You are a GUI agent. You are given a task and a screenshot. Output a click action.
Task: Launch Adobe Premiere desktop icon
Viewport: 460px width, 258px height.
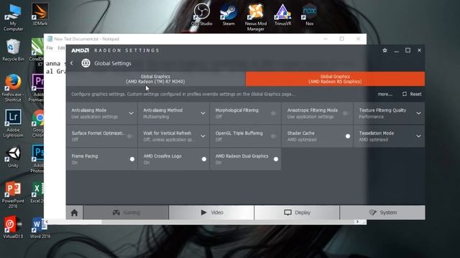[37, 88]
